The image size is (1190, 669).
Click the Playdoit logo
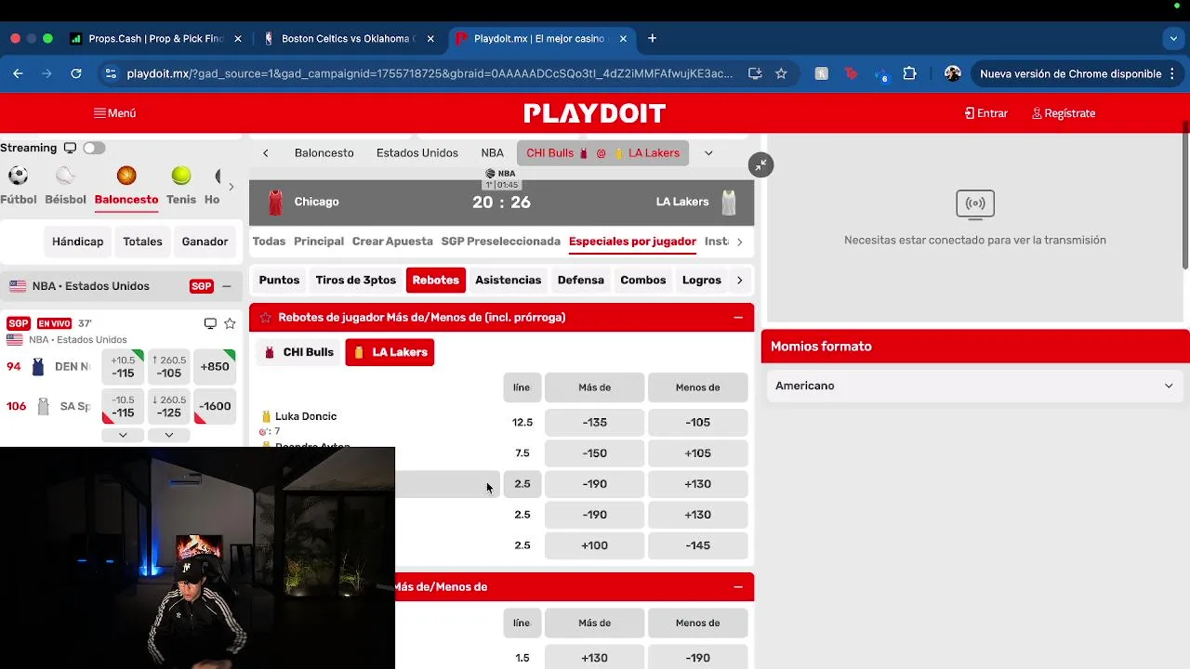595,113
